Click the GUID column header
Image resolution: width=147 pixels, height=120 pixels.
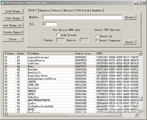click(x=117, y=53)
